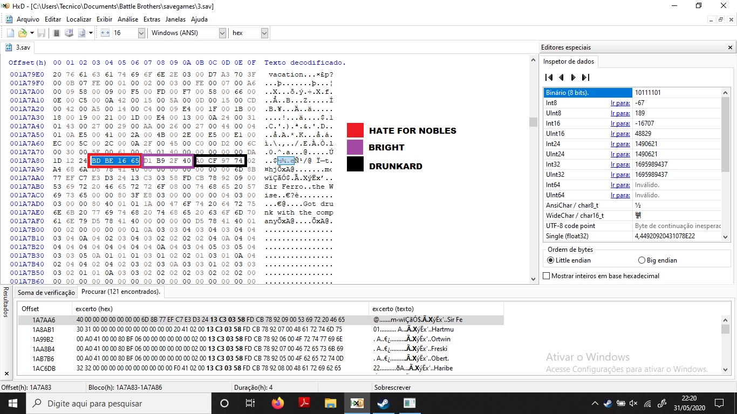Select search result at offset 1AC6DB
Image resolution: width=737 pixels, height=414 pixels.
(x=261, y=368)
